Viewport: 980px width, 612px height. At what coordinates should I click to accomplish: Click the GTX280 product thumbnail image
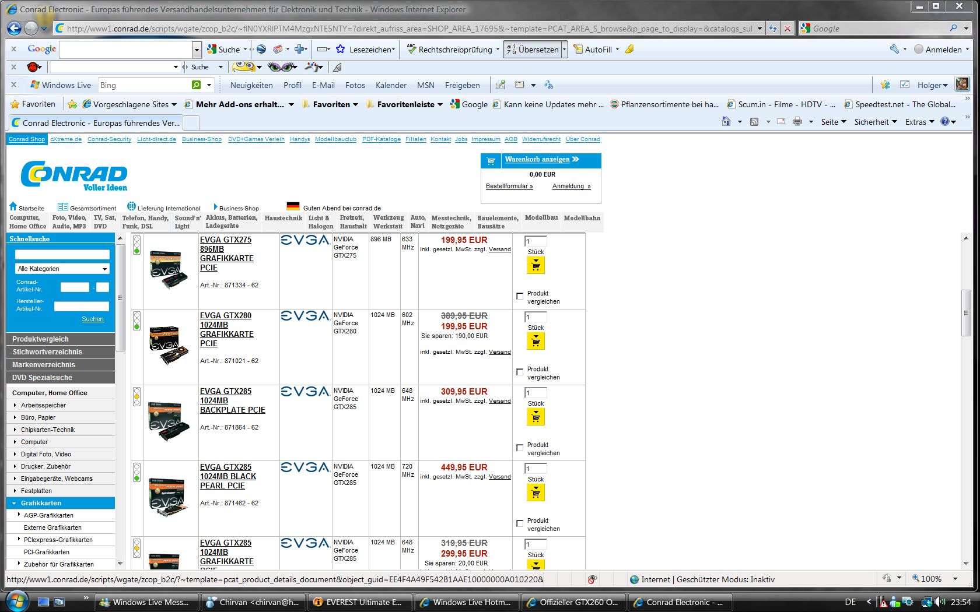click(169, 346)
